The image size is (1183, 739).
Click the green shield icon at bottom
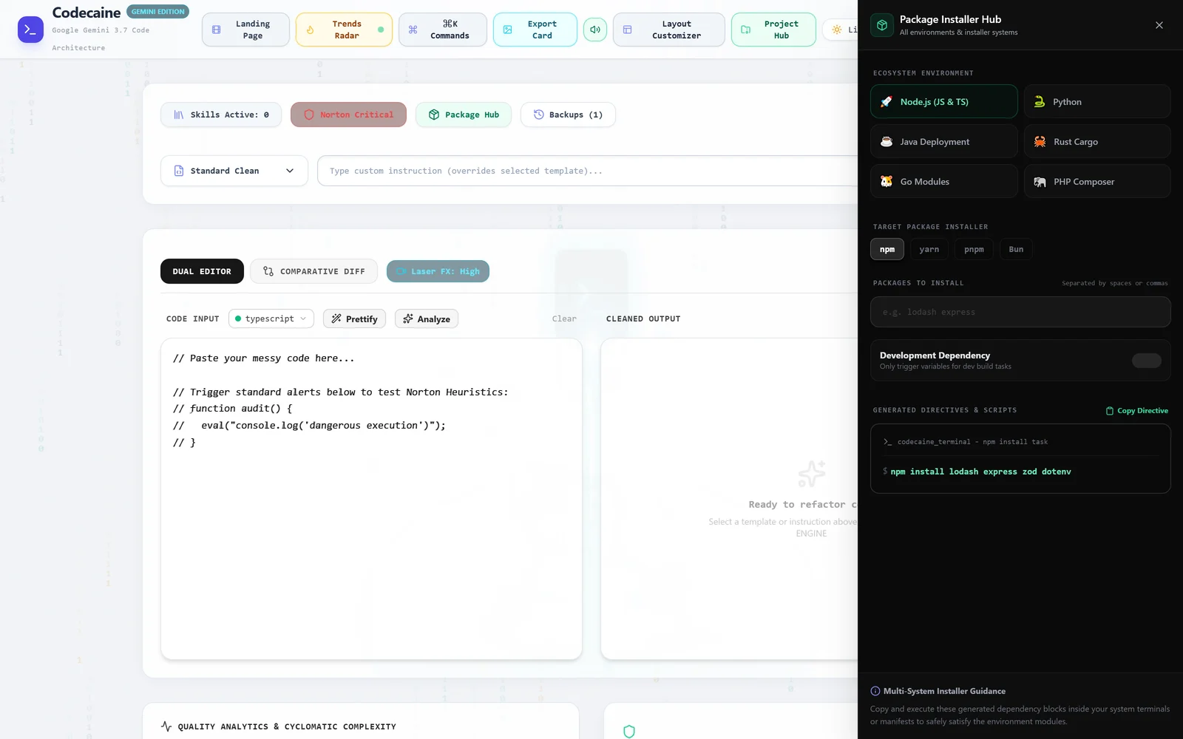629,732
